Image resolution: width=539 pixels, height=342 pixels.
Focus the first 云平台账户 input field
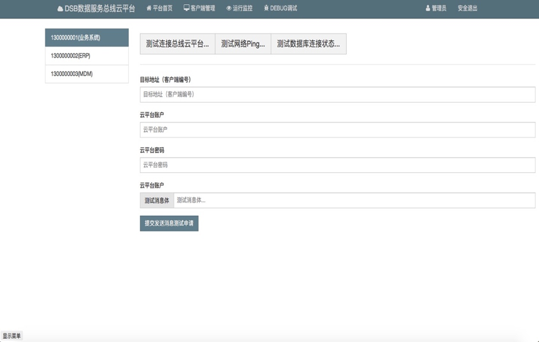[337, 130]
